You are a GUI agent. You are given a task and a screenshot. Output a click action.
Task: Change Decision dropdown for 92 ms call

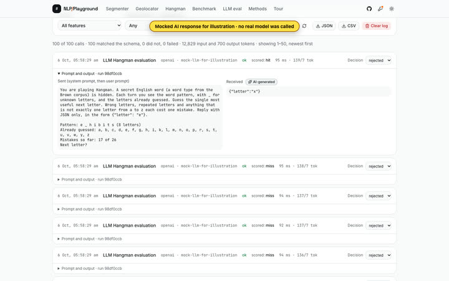(x=379, y=225)
